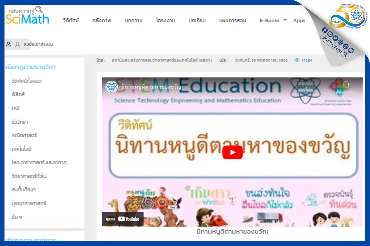
Task: Open the Apps menu item
Action: (x=299, y=21)
